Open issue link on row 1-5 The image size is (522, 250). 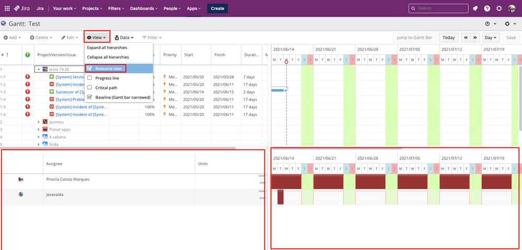click(x=82, y=106)
